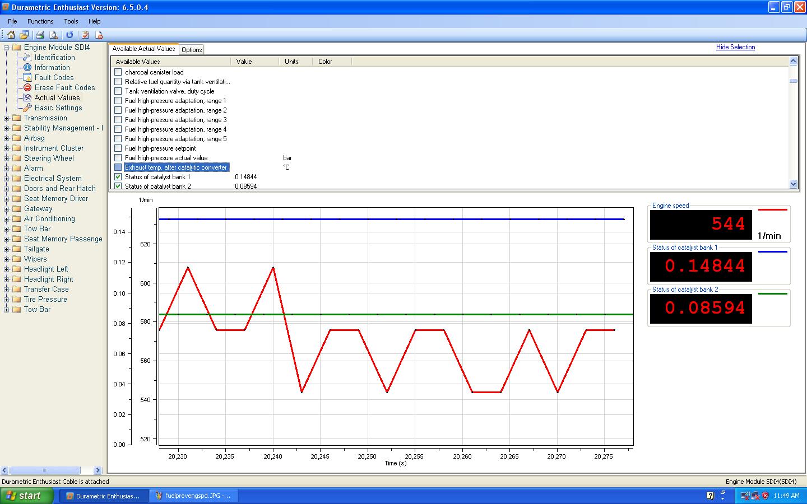Uncheck Status of catalyst bank 1
The height and width of the screenshot is (504, 807).
click(118, 177)
